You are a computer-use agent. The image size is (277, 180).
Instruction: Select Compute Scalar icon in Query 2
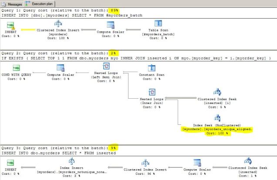pyautogui.click(x=61, y=68)
